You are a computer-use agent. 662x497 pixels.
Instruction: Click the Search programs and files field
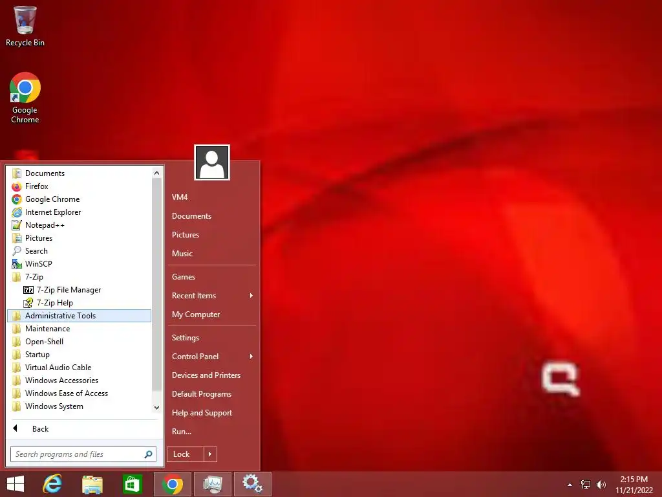(83, 454)
